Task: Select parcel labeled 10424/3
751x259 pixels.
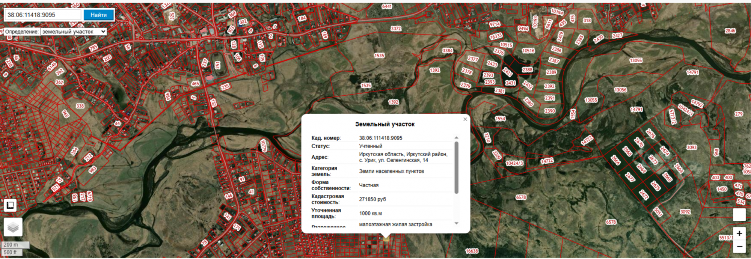Action: 514,163
